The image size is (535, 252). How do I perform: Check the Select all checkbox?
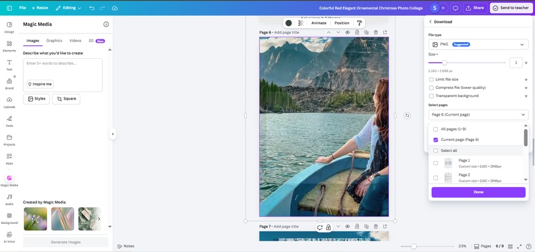tap(435, 150)
